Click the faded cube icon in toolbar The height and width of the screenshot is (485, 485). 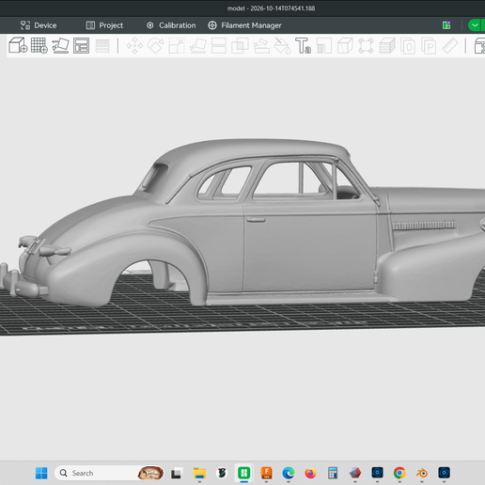click(x=345, y=46)
